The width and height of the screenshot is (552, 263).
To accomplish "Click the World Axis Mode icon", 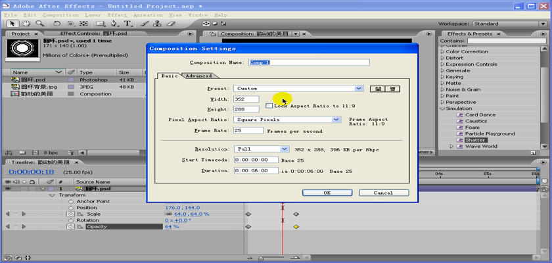I will [215, 24].
